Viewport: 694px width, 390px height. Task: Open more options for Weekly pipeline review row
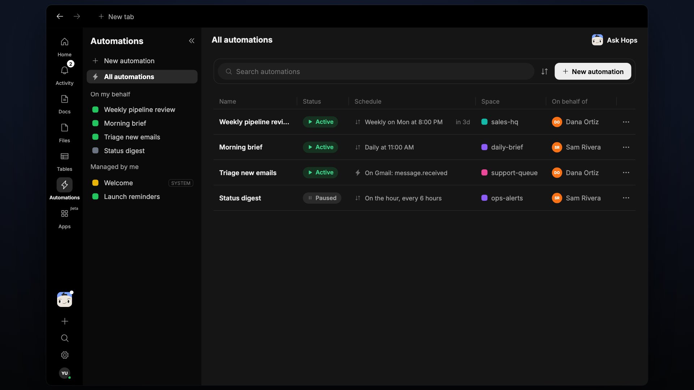coord(626,122)
